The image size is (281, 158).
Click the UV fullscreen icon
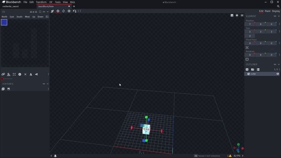coord(40,12)
